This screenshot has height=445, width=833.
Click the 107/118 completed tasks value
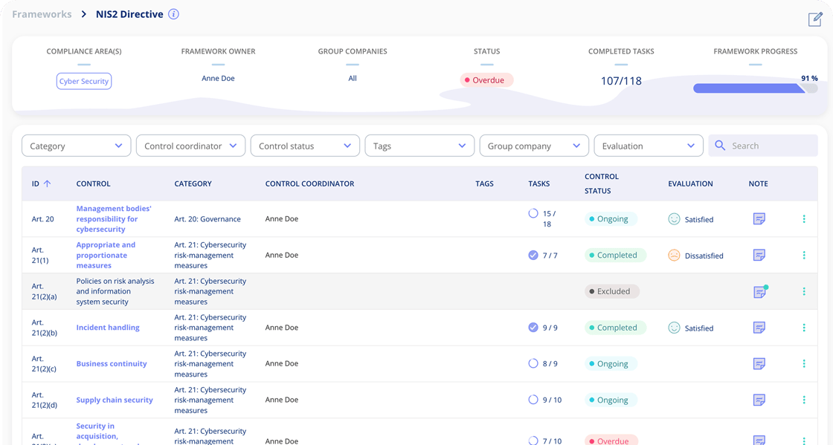[621, 81]
